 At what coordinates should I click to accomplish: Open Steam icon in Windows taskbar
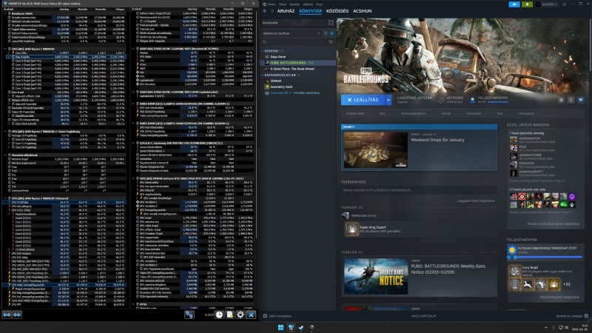click(301, 327)
